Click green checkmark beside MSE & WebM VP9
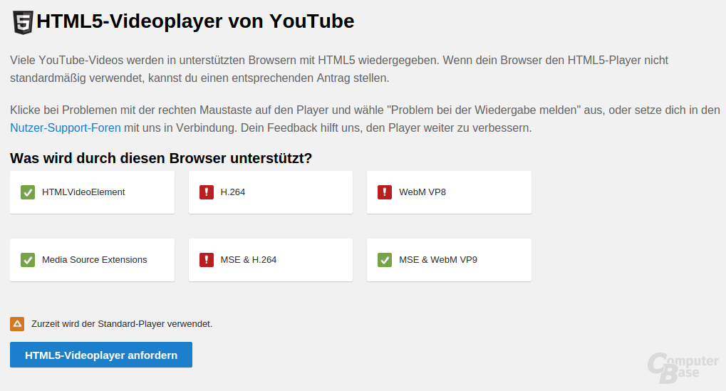 [x=385, y=259]
